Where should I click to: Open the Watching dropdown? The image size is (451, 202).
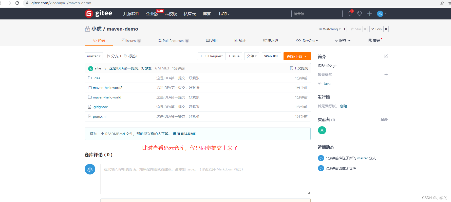click(x=329, y=29)
